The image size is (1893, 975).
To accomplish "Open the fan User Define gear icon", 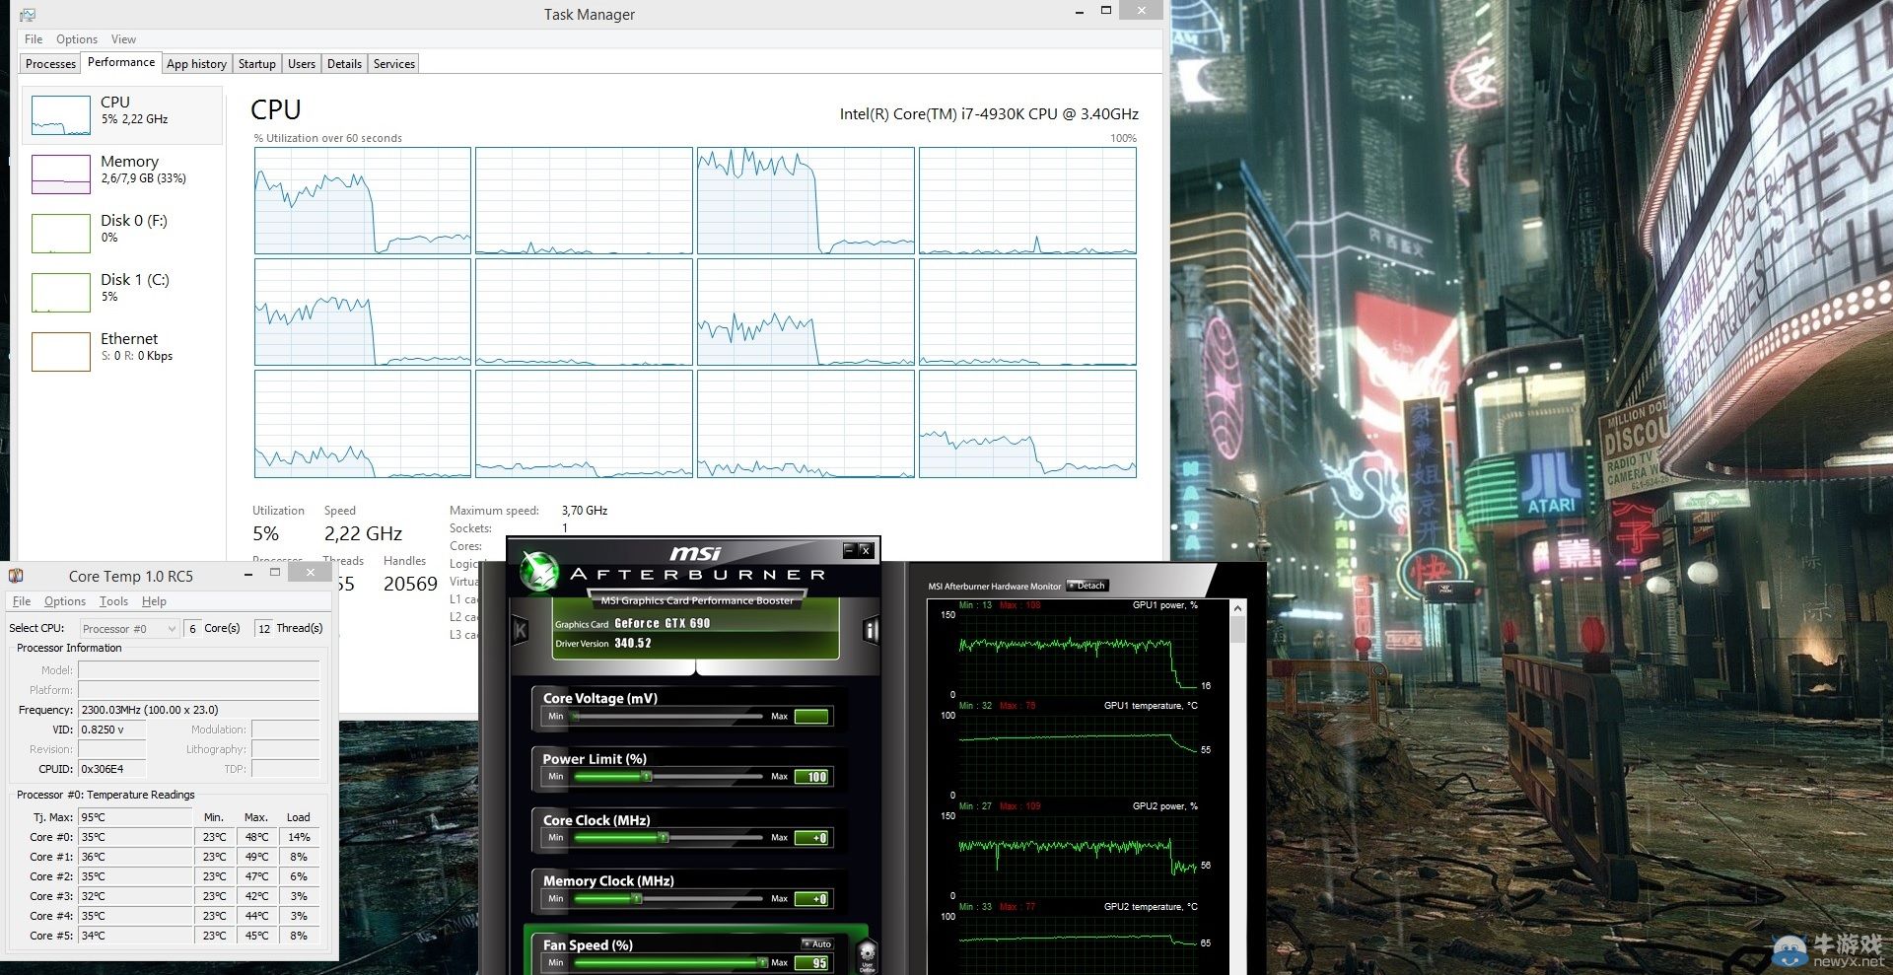I will (867, 955).
